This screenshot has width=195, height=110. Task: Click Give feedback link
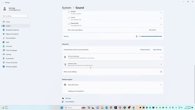click(70, 102)
